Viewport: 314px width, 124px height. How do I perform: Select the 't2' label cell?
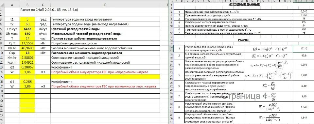[12, 24]
